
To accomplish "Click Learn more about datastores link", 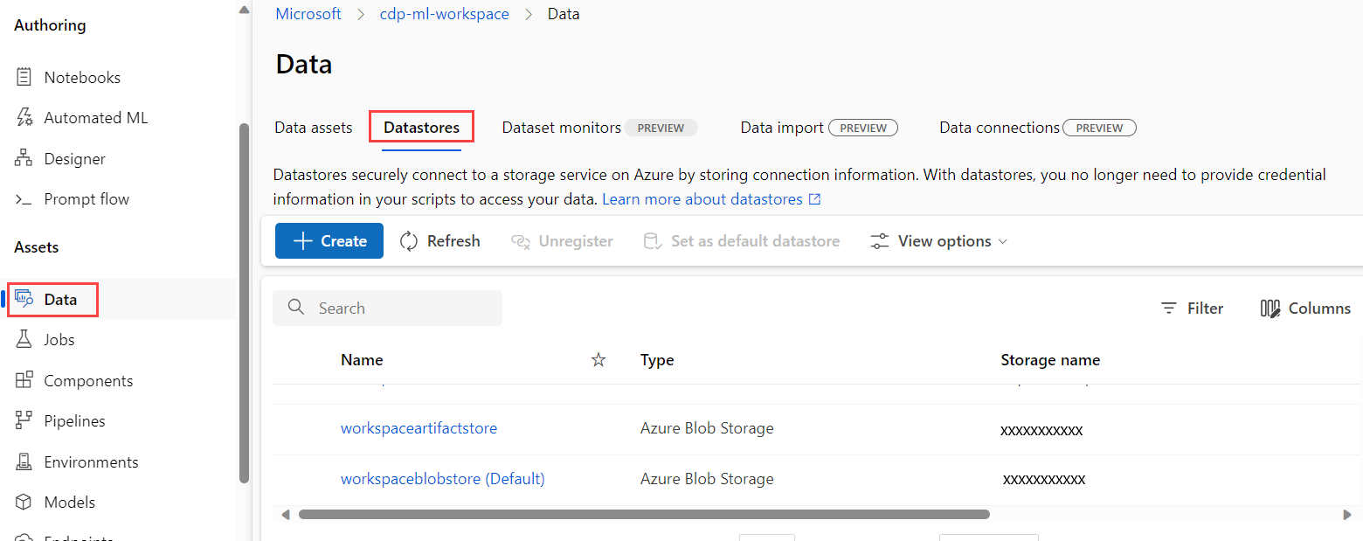I will click(702, 199).
